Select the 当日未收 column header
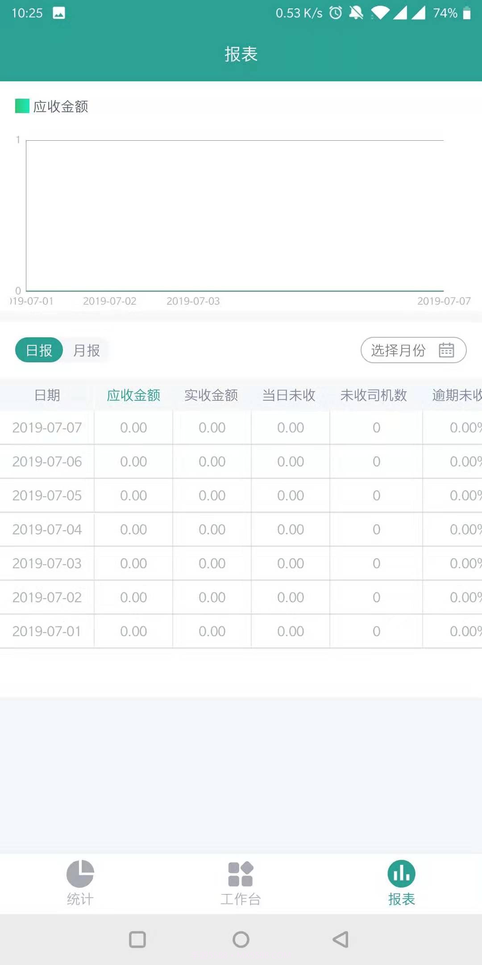The width and height of the screenshot is (482, 965). point(289,395)
